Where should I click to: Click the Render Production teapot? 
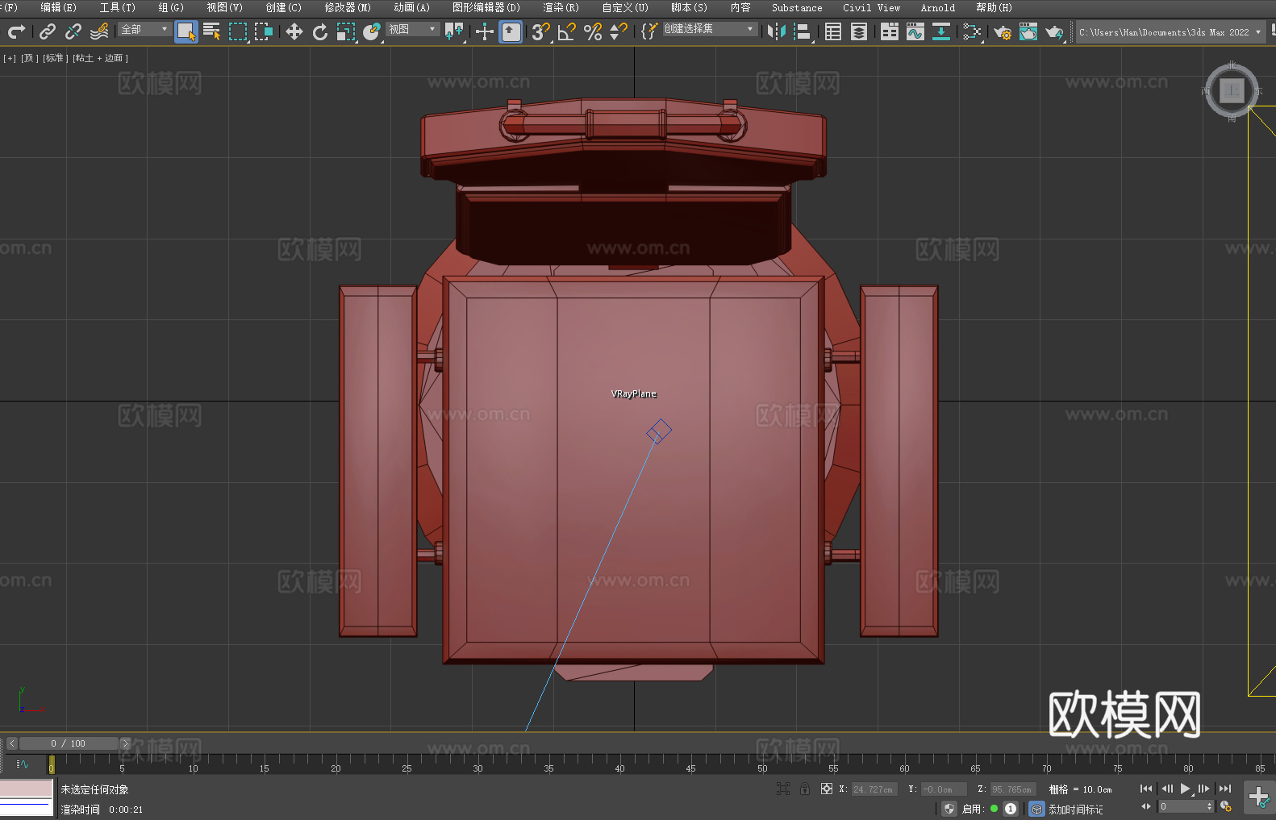1054,31
